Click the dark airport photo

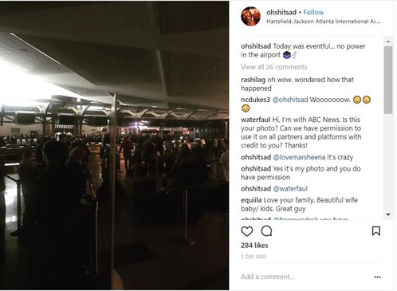click(114, 145)
